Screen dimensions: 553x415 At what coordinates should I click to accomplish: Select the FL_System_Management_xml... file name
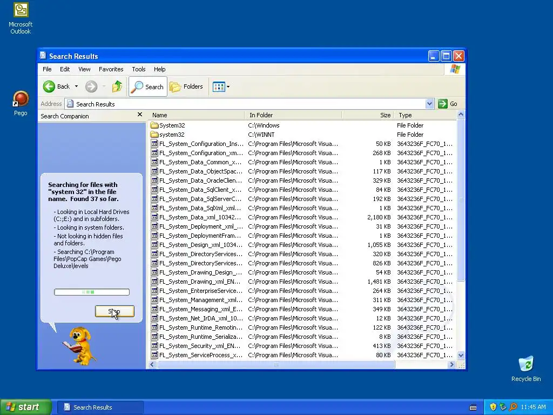(x=201, y=300)
